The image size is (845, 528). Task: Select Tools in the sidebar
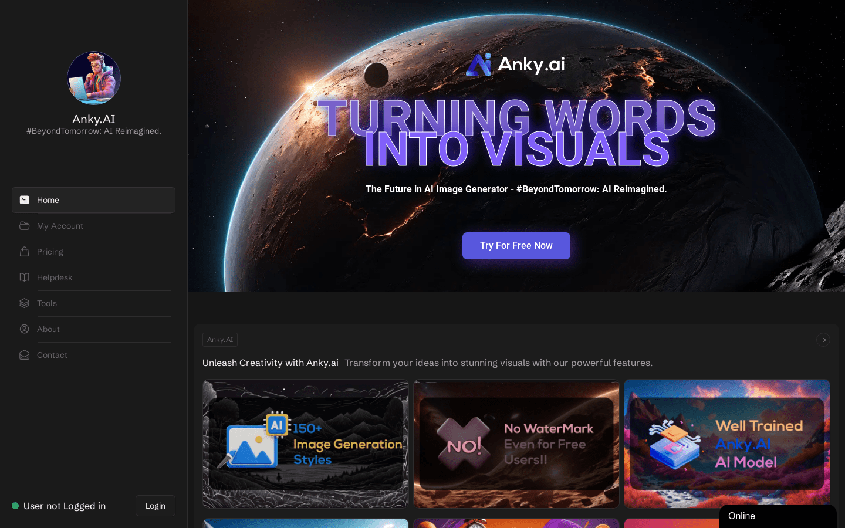point(93,303)
